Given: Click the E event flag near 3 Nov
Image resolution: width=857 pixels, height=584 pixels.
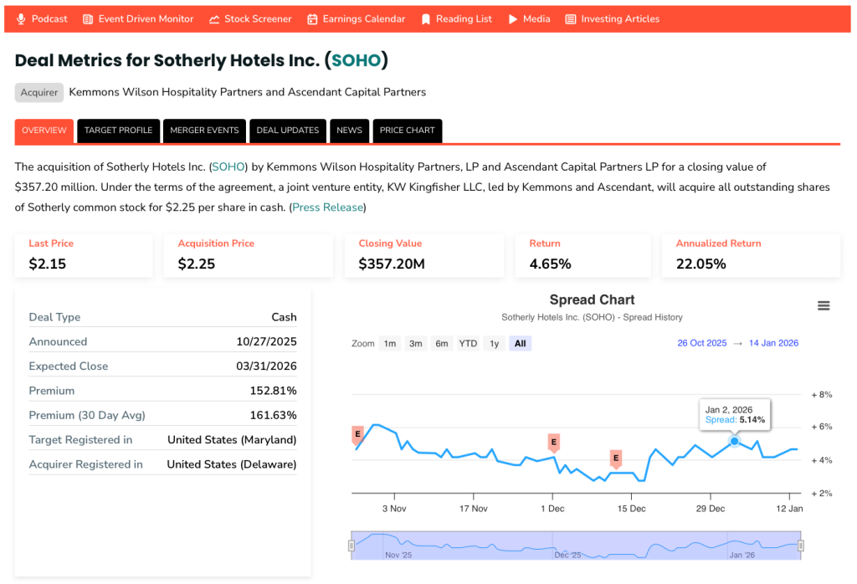Looking at the screenshot, I should click(356, 434).
